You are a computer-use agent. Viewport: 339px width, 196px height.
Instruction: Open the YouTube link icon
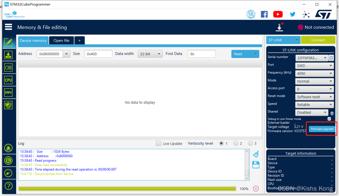(278, 14)
